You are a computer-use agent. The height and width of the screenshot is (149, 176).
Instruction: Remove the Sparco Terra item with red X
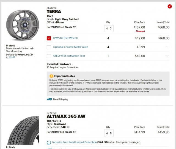coord(169,6)
